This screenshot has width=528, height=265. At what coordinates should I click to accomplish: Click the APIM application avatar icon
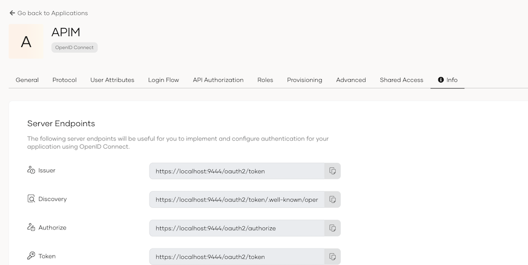tap(26, 42)
